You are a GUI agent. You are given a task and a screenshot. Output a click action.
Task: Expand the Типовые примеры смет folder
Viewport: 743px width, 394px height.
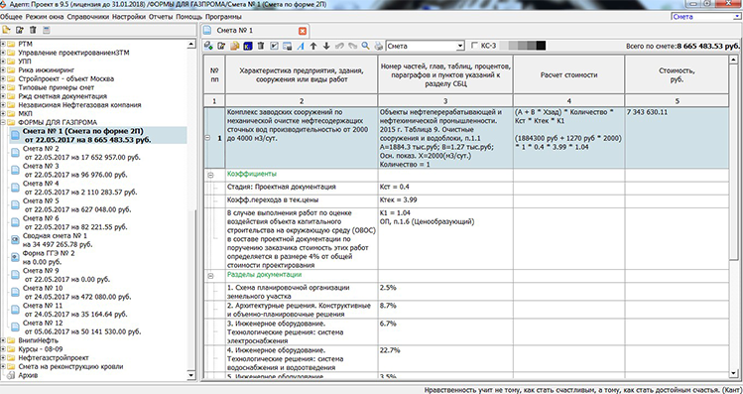[x=3, y=87]
